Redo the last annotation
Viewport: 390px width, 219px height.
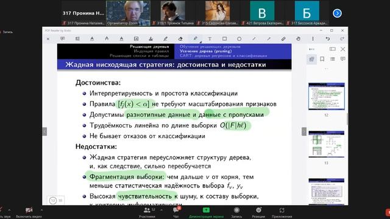[x=342, y=39]
